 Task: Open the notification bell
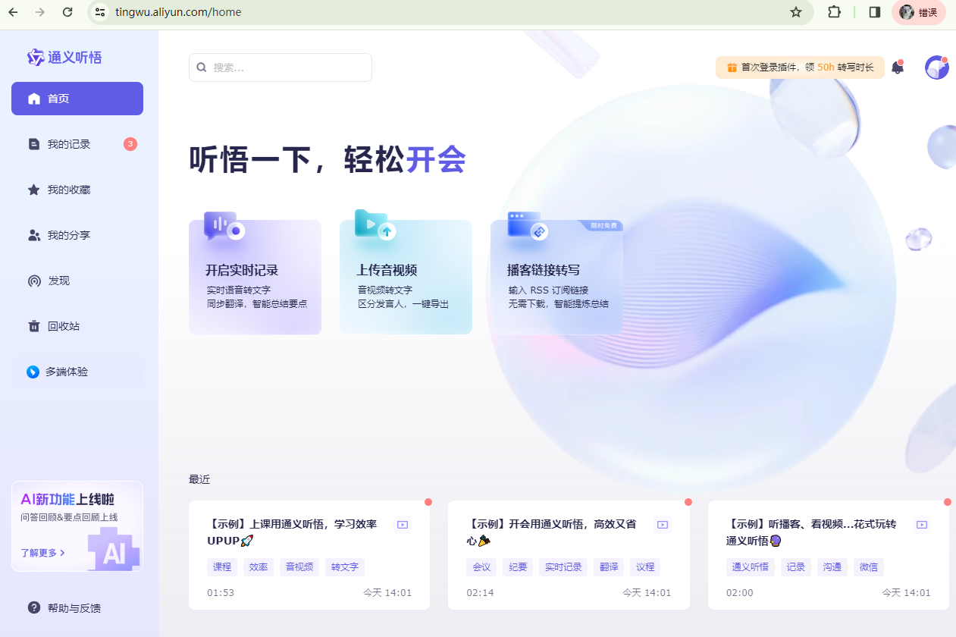click(x=898, y=67)
